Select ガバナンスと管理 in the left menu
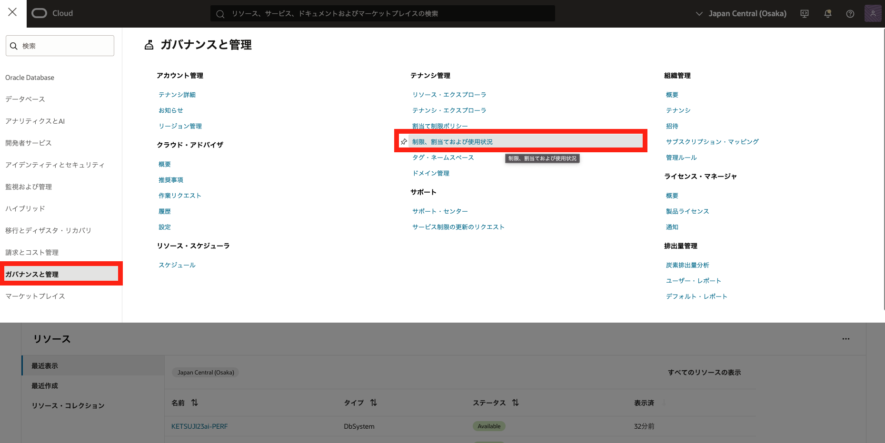This screenshot has height=443, width=885. click(x=32, y=274)
